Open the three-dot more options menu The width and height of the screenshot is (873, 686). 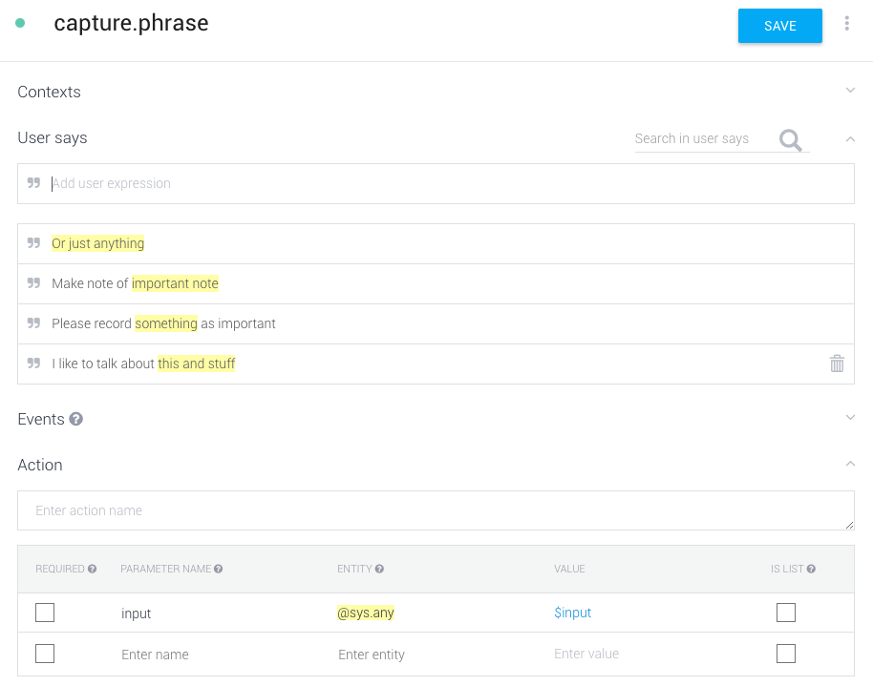pyautogui.click(x=846, y=25)
